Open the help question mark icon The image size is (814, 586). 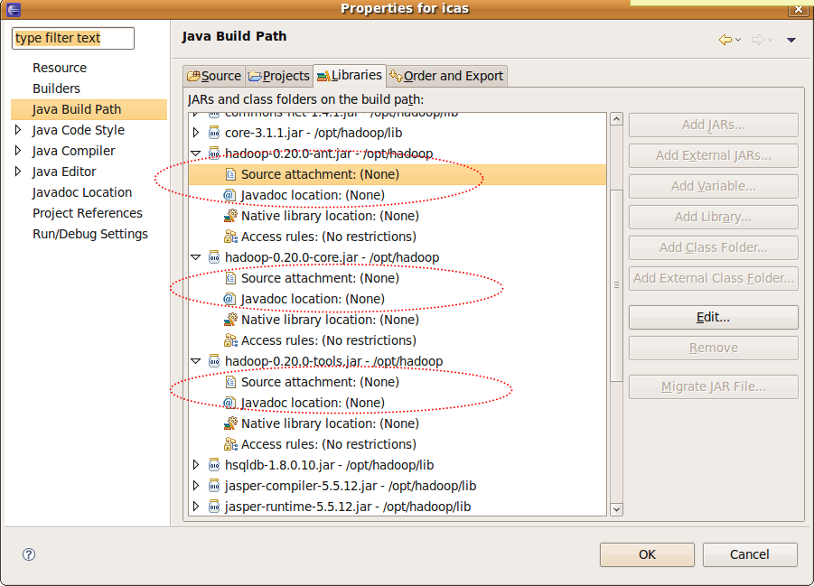[x=29, y=554]
